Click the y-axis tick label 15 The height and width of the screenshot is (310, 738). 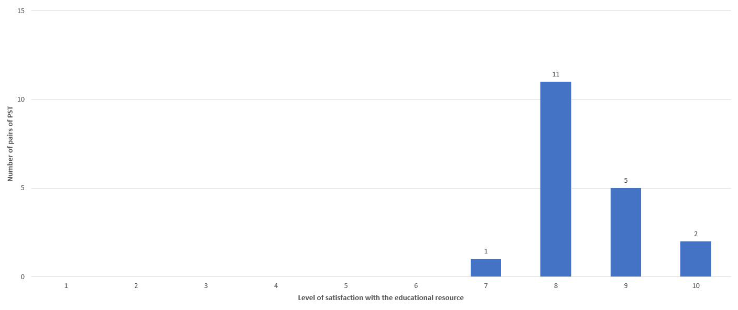[21, 11]
